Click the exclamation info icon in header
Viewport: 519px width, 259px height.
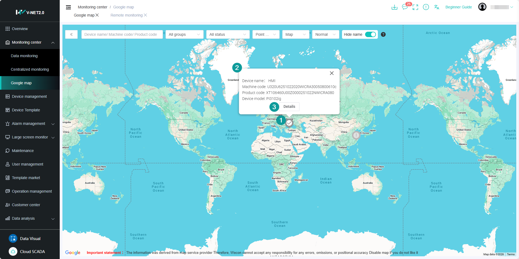pyautogui.click(x=426, y=7)
